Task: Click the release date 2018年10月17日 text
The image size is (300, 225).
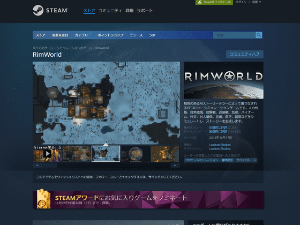Action: [x=220, y=138]
